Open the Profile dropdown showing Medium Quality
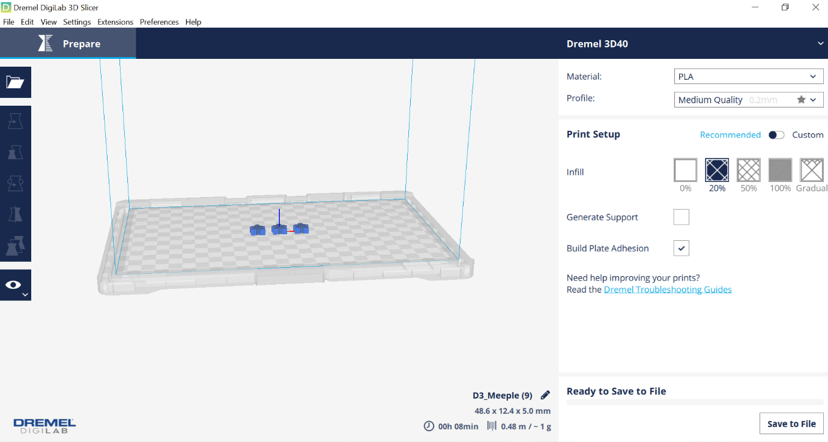This screenshot has width=828, height=442. (749, 100)
